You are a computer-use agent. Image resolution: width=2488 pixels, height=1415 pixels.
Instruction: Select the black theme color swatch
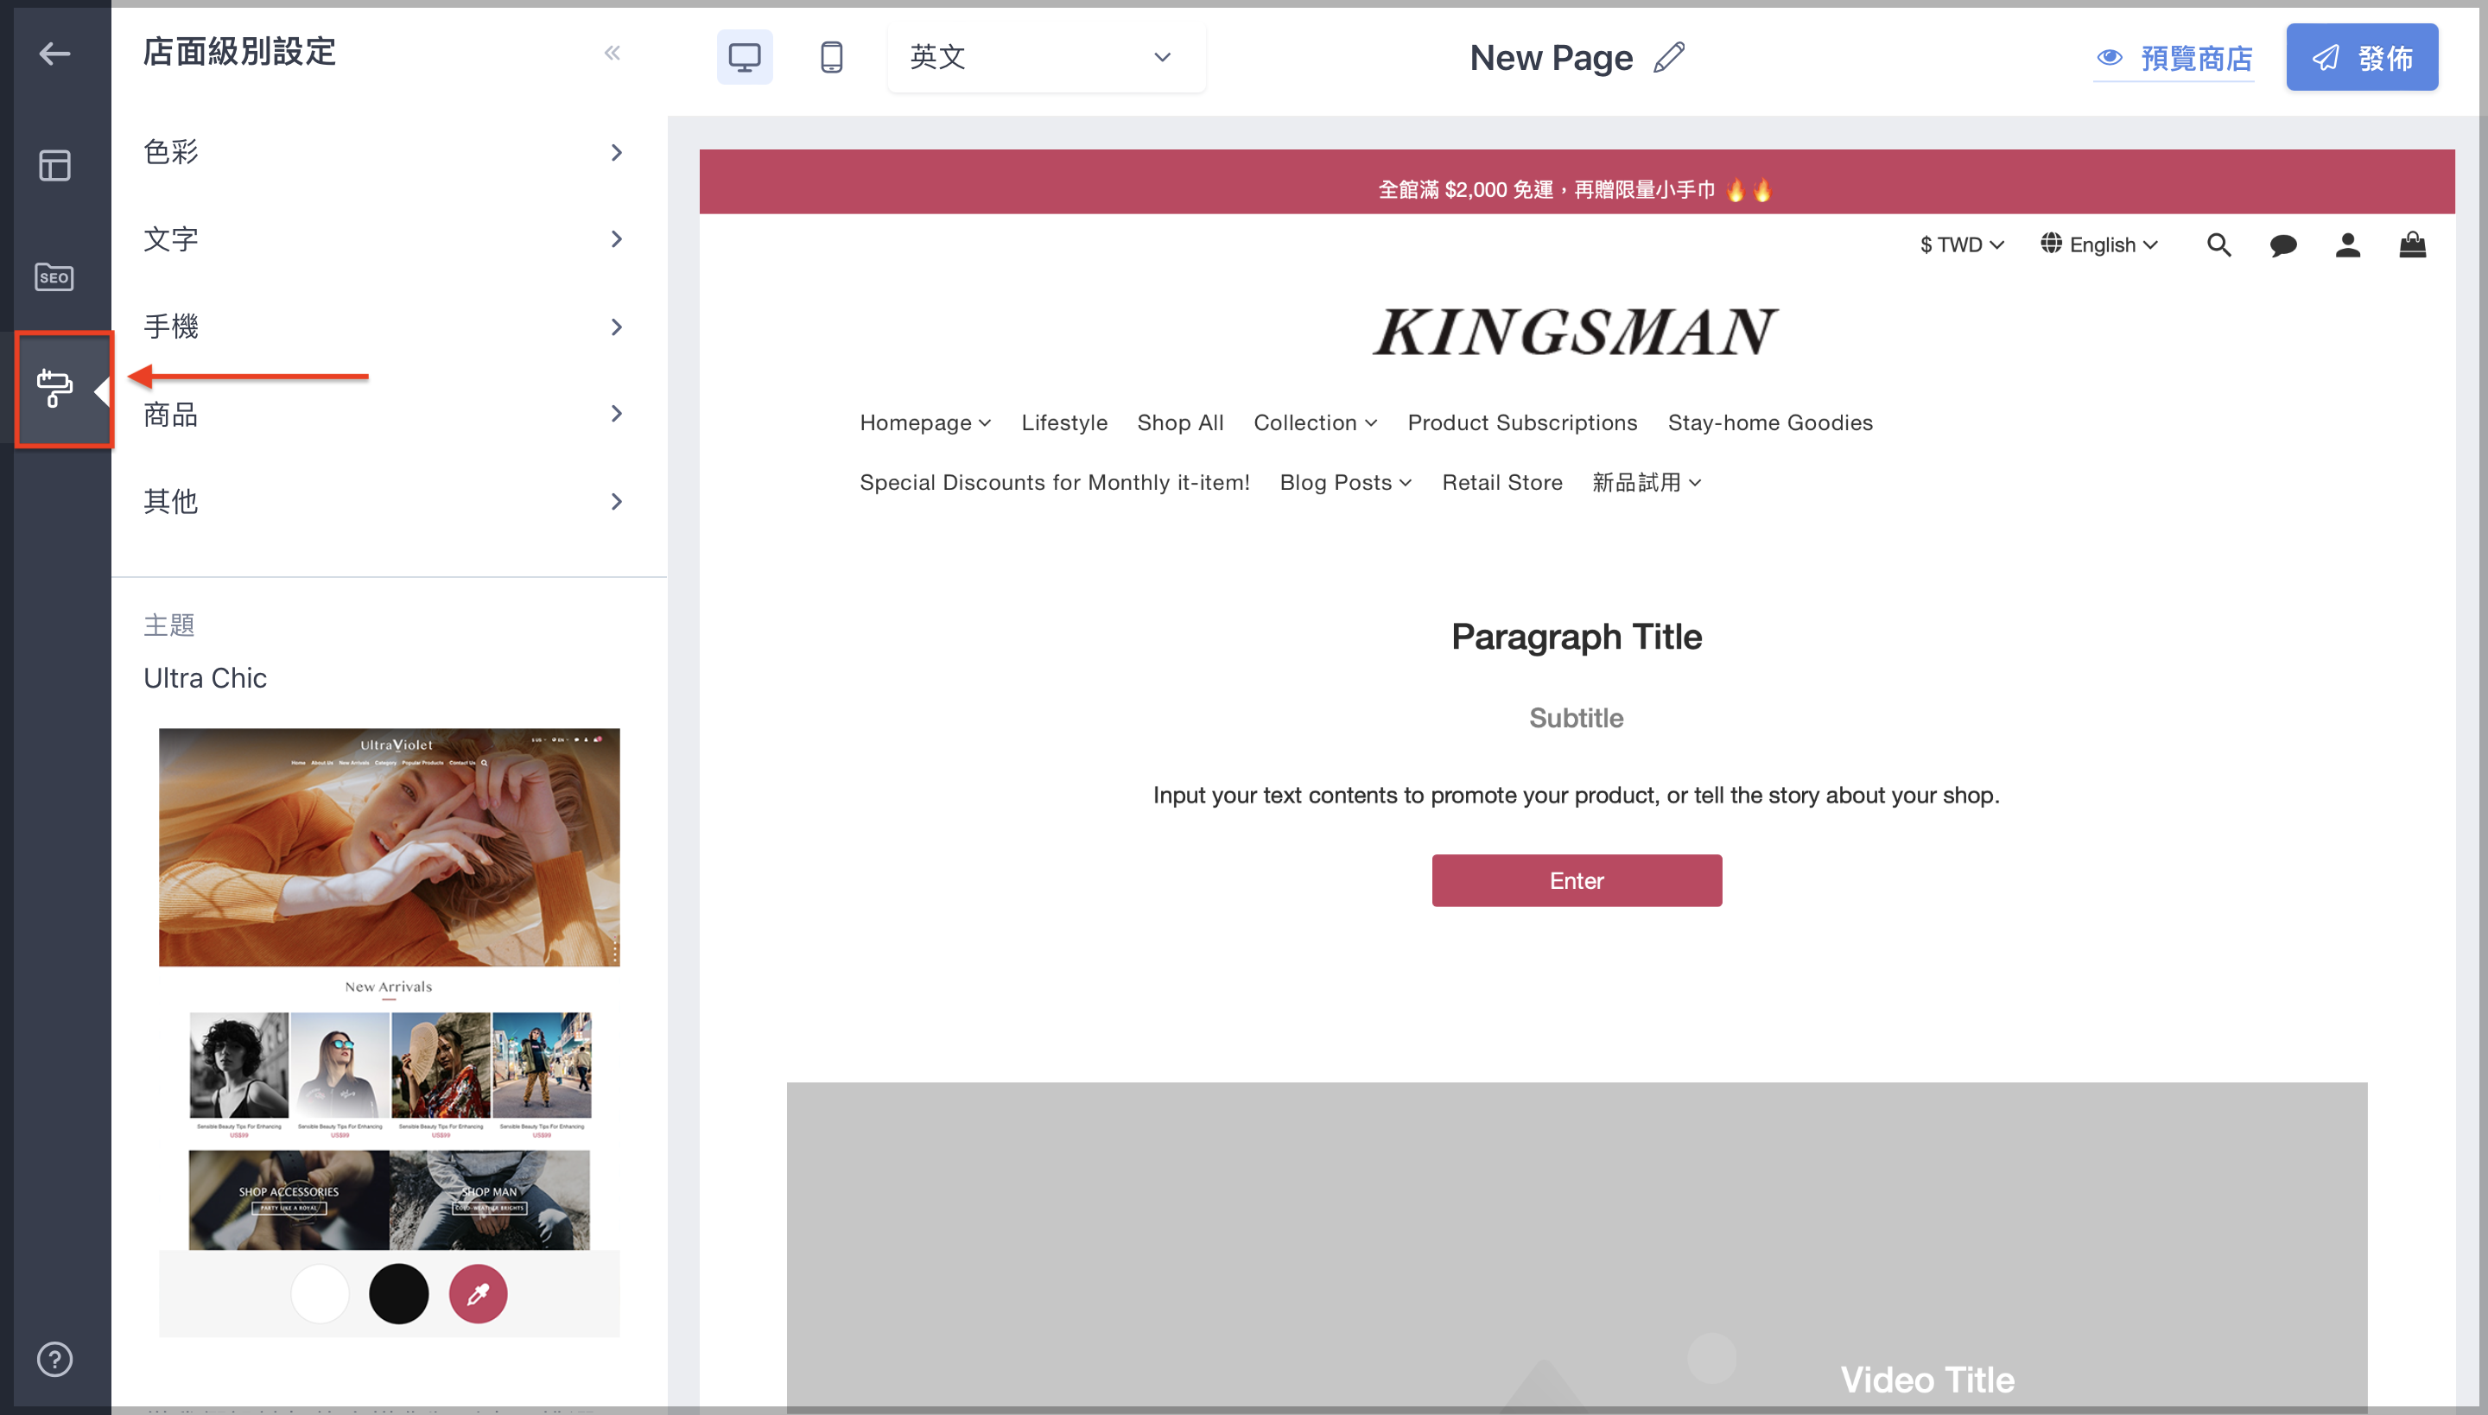click(398, 1293)
